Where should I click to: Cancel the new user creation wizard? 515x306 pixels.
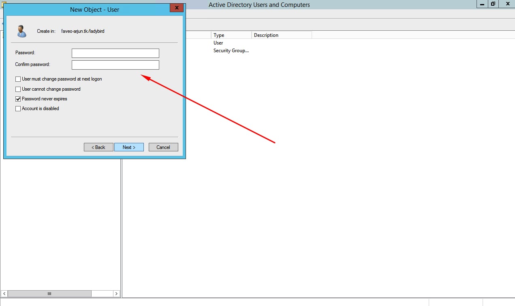coord(163,147)
